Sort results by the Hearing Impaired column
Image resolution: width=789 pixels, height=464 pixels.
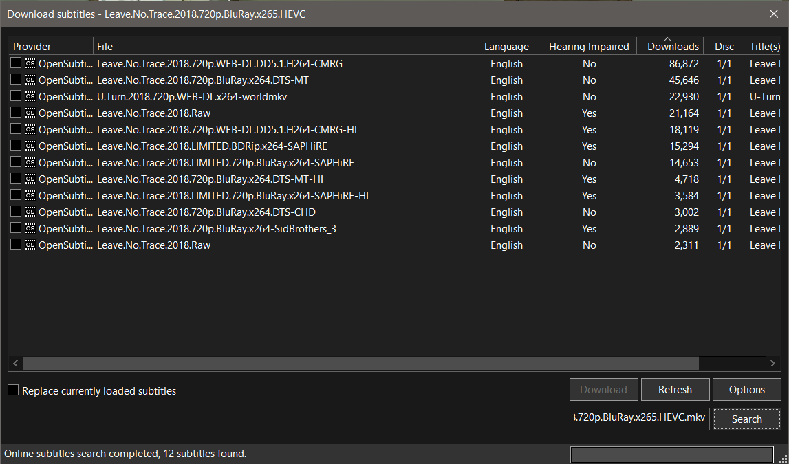589,46
